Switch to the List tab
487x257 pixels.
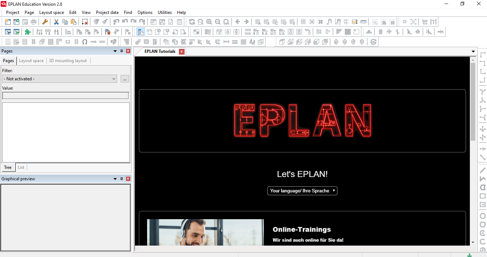pos(21,167)
